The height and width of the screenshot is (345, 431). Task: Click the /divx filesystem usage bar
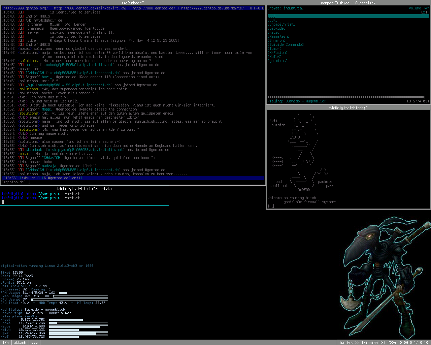[78, 330]
